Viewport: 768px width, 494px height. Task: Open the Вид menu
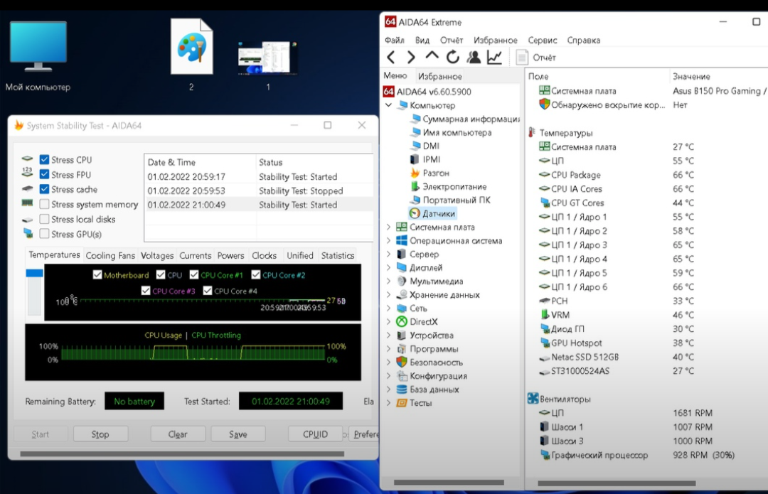pos(422,40)
